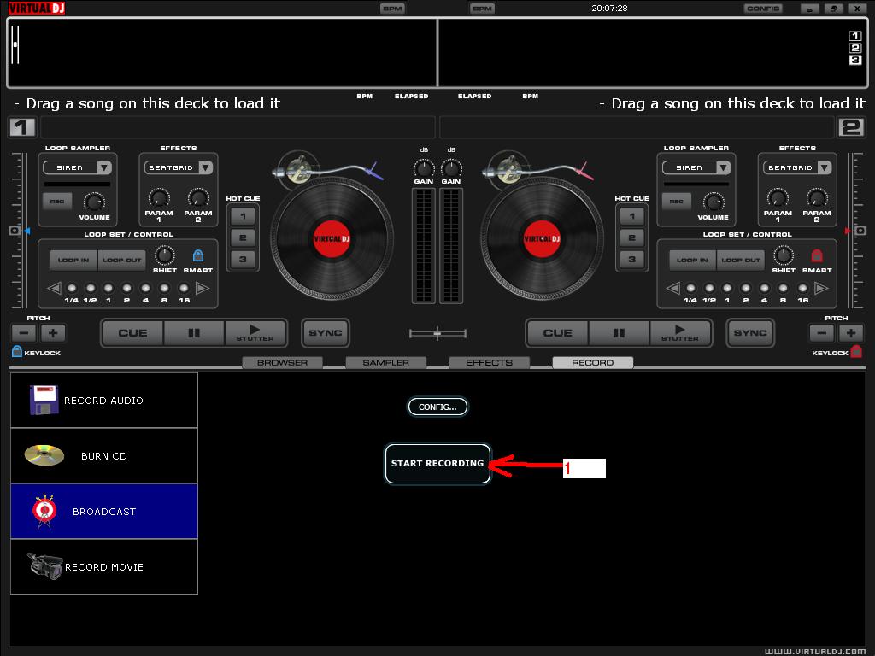The height and width of the screenshot is (656, 875).
Task: Click right deck pitch slider handle
Action: (860, 231)
